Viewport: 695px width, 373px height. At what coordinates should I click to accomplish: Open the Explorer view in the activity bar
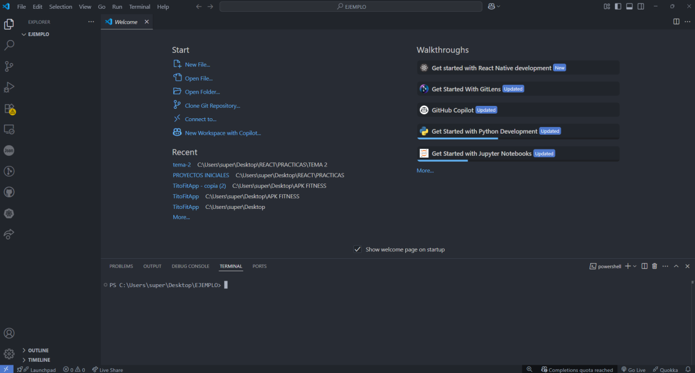tap(9, 24)
